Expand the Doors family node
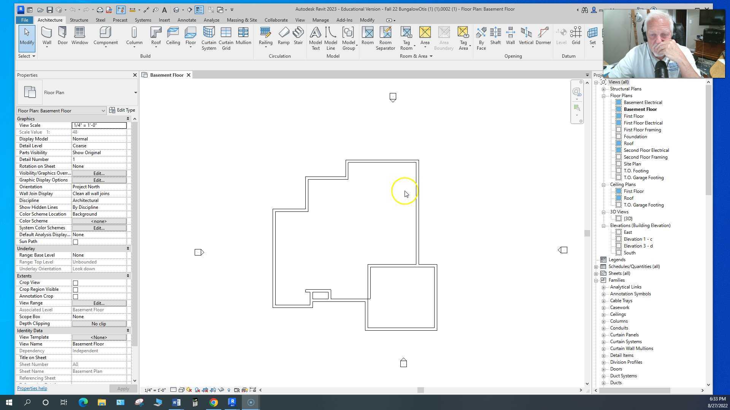 [x=603, y=369]
